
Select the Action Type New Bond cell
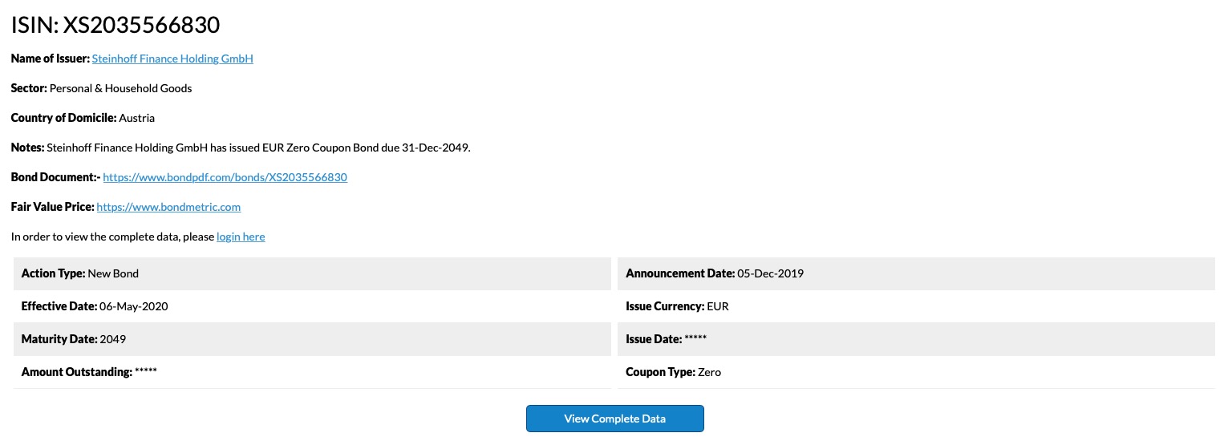(80, 273)
